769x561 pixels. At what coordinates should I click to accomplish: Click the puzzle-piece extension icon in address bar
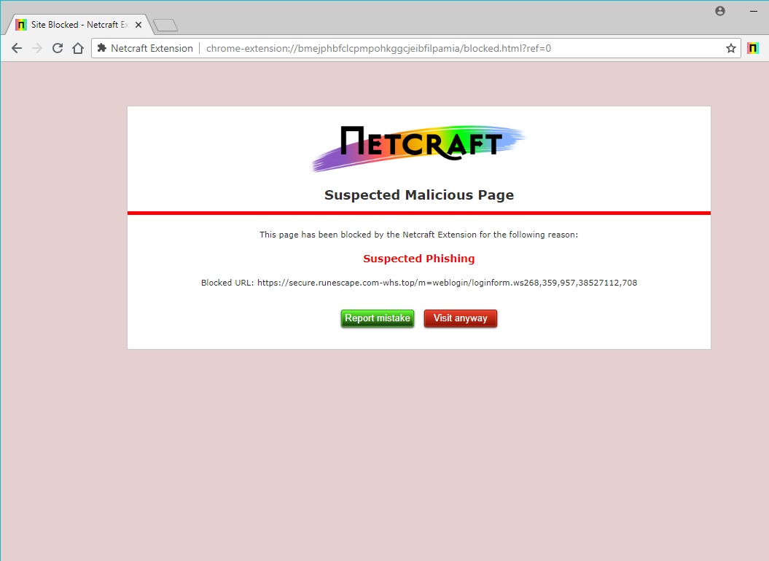[x=102, y=47]
